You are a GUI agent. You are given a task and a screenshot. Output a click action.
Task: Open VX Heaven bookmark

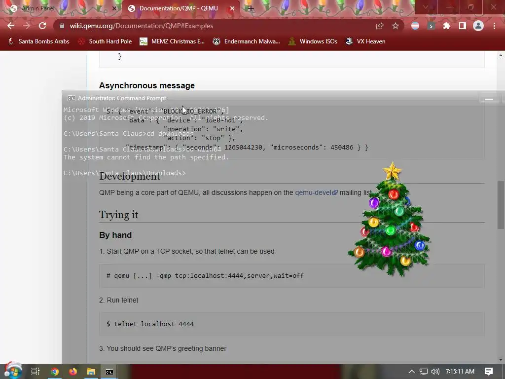point(365,41)
